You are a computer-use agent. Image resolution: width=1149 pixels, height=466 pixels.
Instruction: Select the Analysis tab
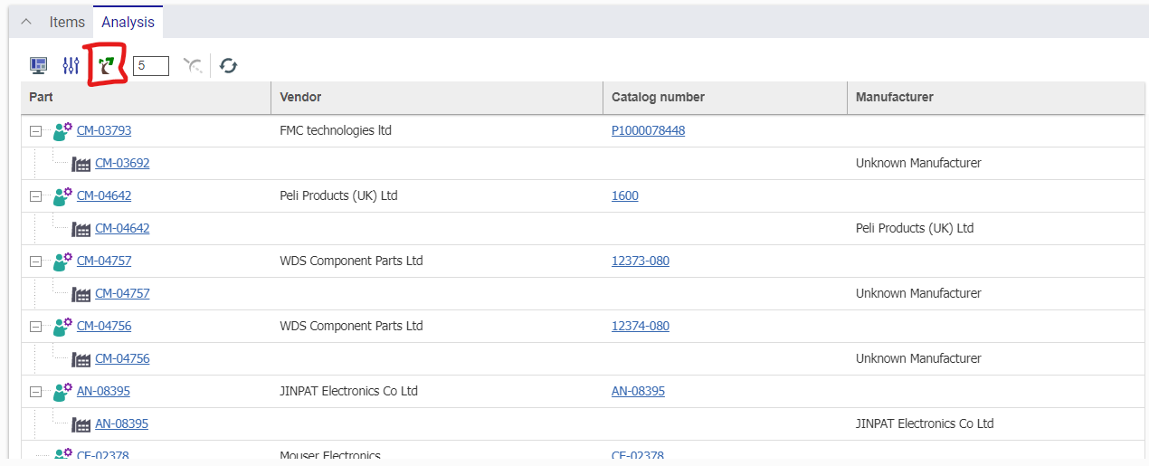(128, 22)
